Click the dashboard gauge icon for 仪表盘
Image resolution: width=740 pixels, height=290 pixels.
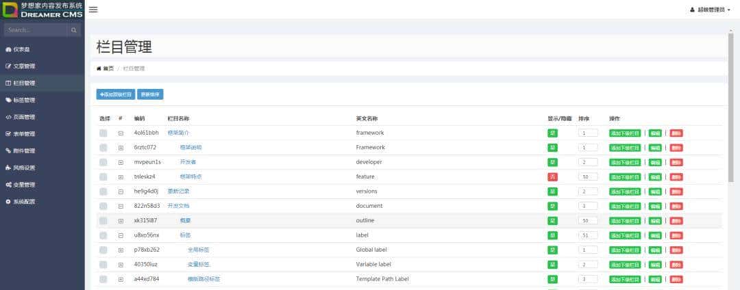point(8,49)
